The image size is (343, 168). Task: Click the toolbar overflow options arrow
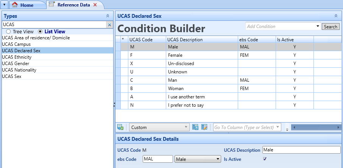coord(287,129)
